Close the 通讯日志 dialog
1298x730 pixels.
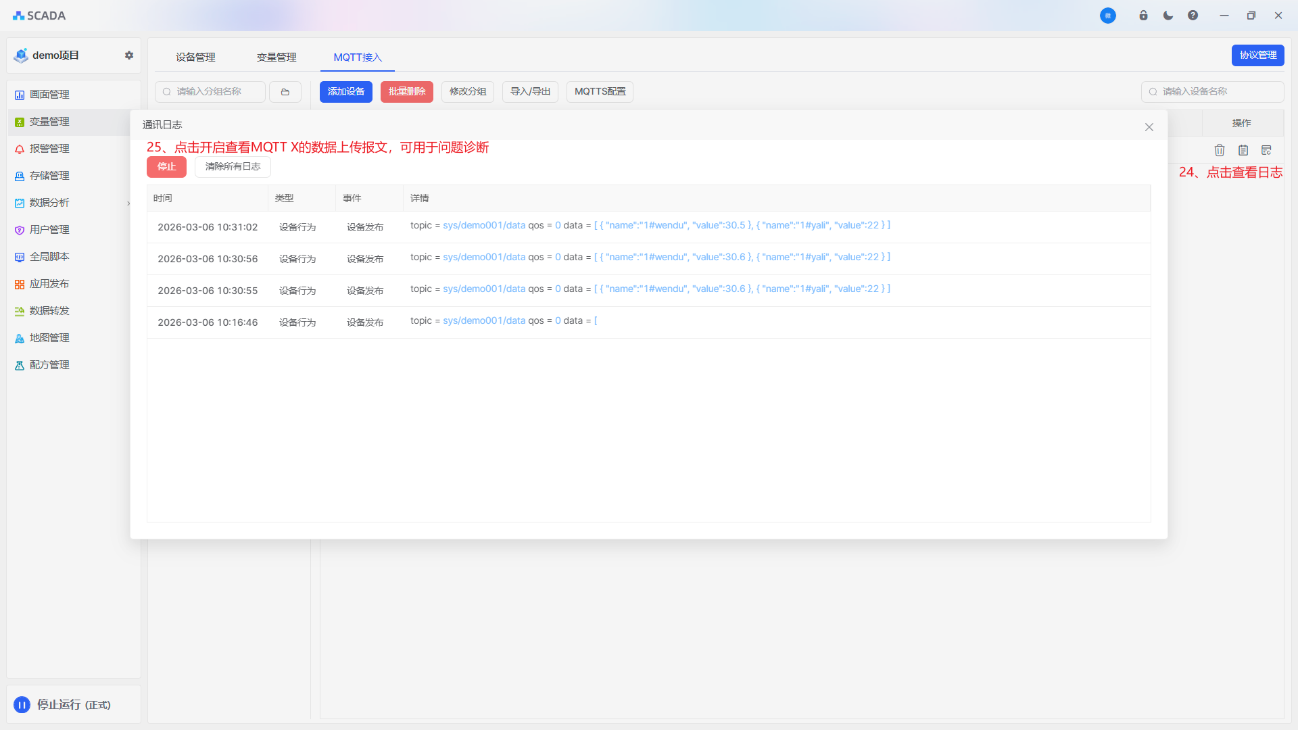1149,127
